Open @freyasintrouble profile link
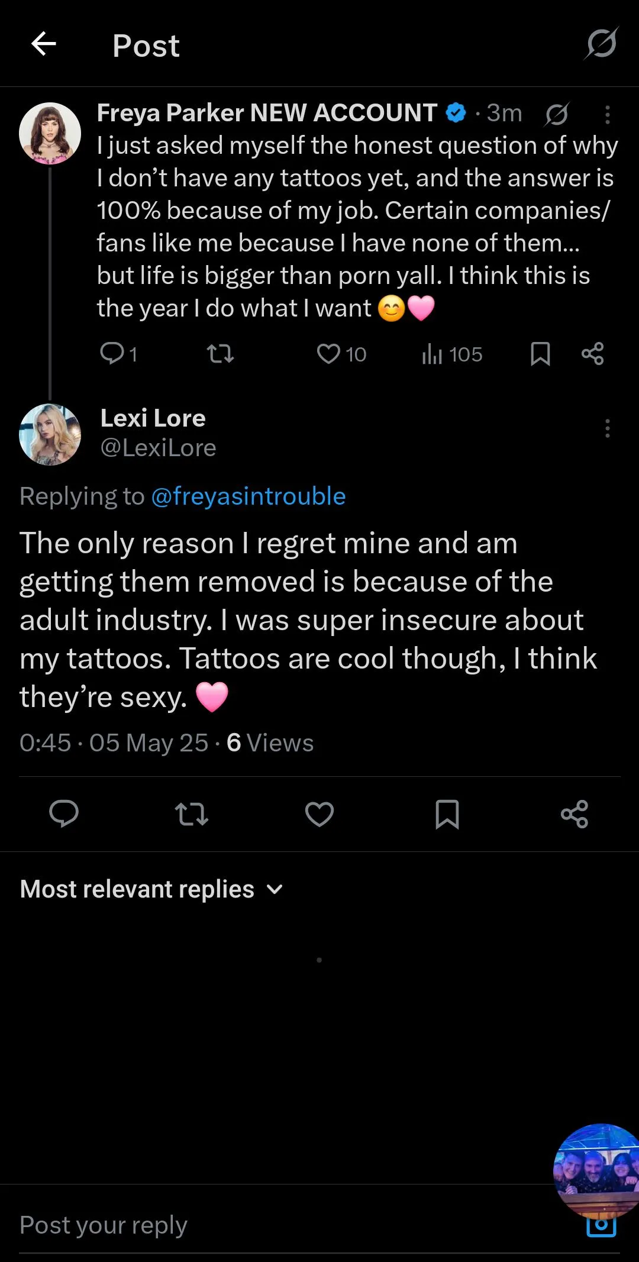639x1262 pixels. pyautogui.click(x=248, y=496)
